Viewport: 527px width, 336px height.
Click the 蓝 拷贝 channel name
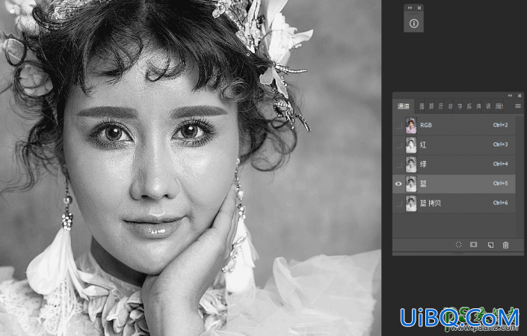coord(431,204)
